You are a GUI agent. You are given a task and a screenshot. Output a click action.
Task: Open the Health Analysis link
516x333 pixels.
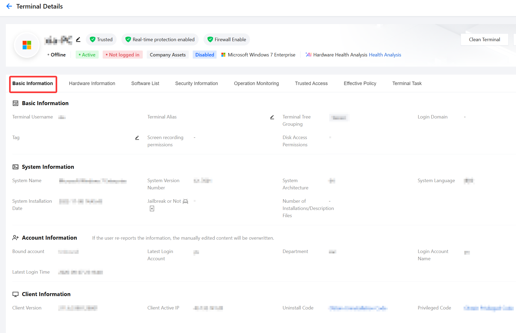tap(385, 55)
